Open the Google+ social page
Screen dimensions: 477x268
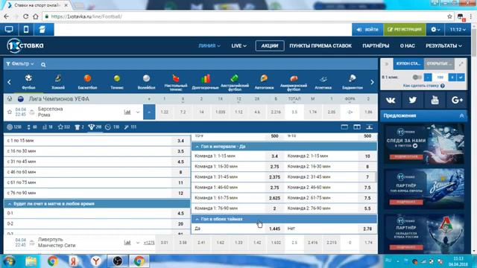pyautogui.click(x=457, y=100)
